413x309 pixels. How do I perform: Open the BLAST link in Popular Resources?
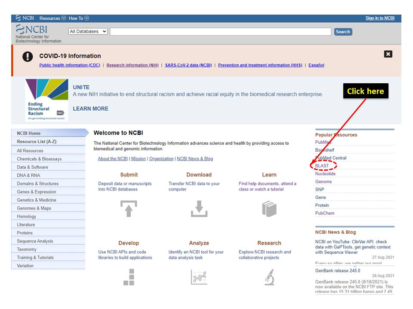pos(322,166)
